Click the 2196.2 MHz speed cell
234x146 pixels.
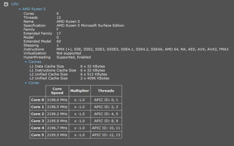(57, 114)
